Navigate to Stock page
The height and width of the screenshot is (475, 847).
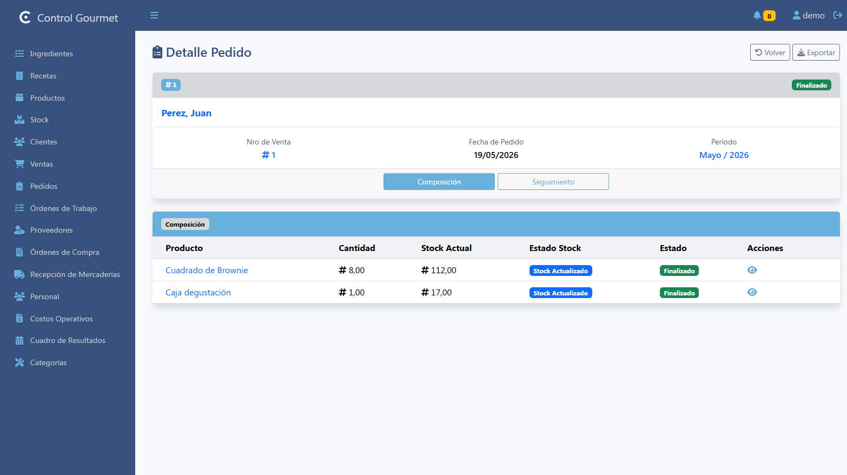point(39,120)
